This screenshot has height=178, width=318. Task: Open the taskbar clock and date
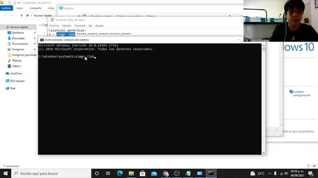(x=298, y=174)
